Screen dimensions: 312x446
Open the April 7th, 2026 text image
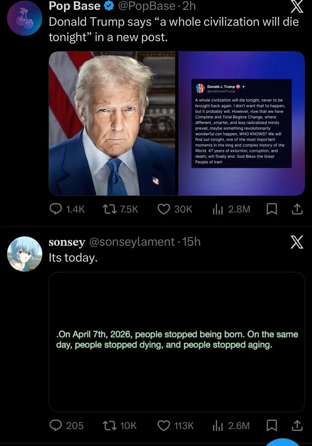coord(177,342)
